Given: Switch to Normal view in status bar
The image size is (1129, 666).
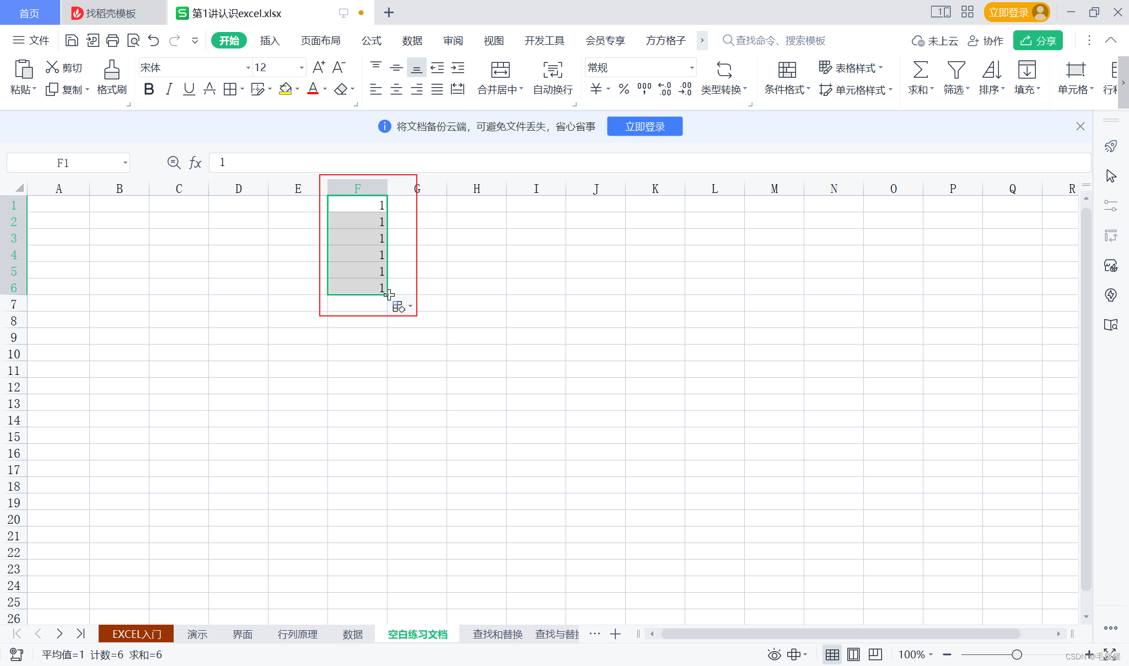Looking at the screenshot, I should coord(832,655).
